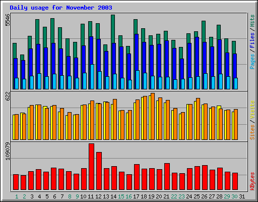
Task: Click day label 6 on the x-axis
Action: (54, 196)
